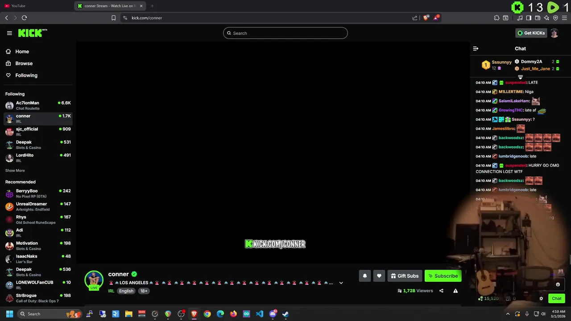571x321 pixels.
Task: Click the heart follow button
Action: [379, 276]
